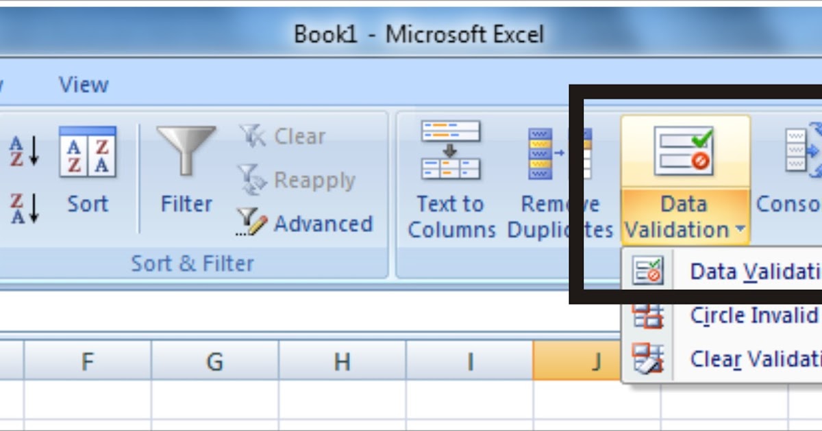The height and width of the screenshot is (431, 822).
Task: Select column I header
Action: click(469, 361)
